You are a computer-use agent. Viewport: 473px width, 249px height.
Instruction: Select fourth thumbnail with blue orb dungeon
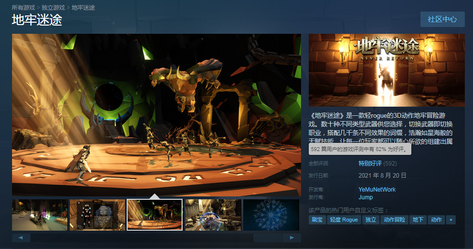pos(213,215)
